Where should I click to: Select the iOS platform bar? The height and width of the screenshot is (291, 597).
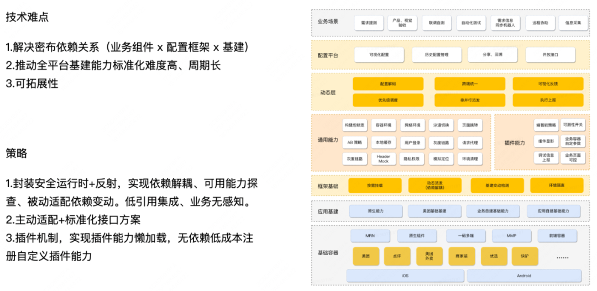coord(405,276)
